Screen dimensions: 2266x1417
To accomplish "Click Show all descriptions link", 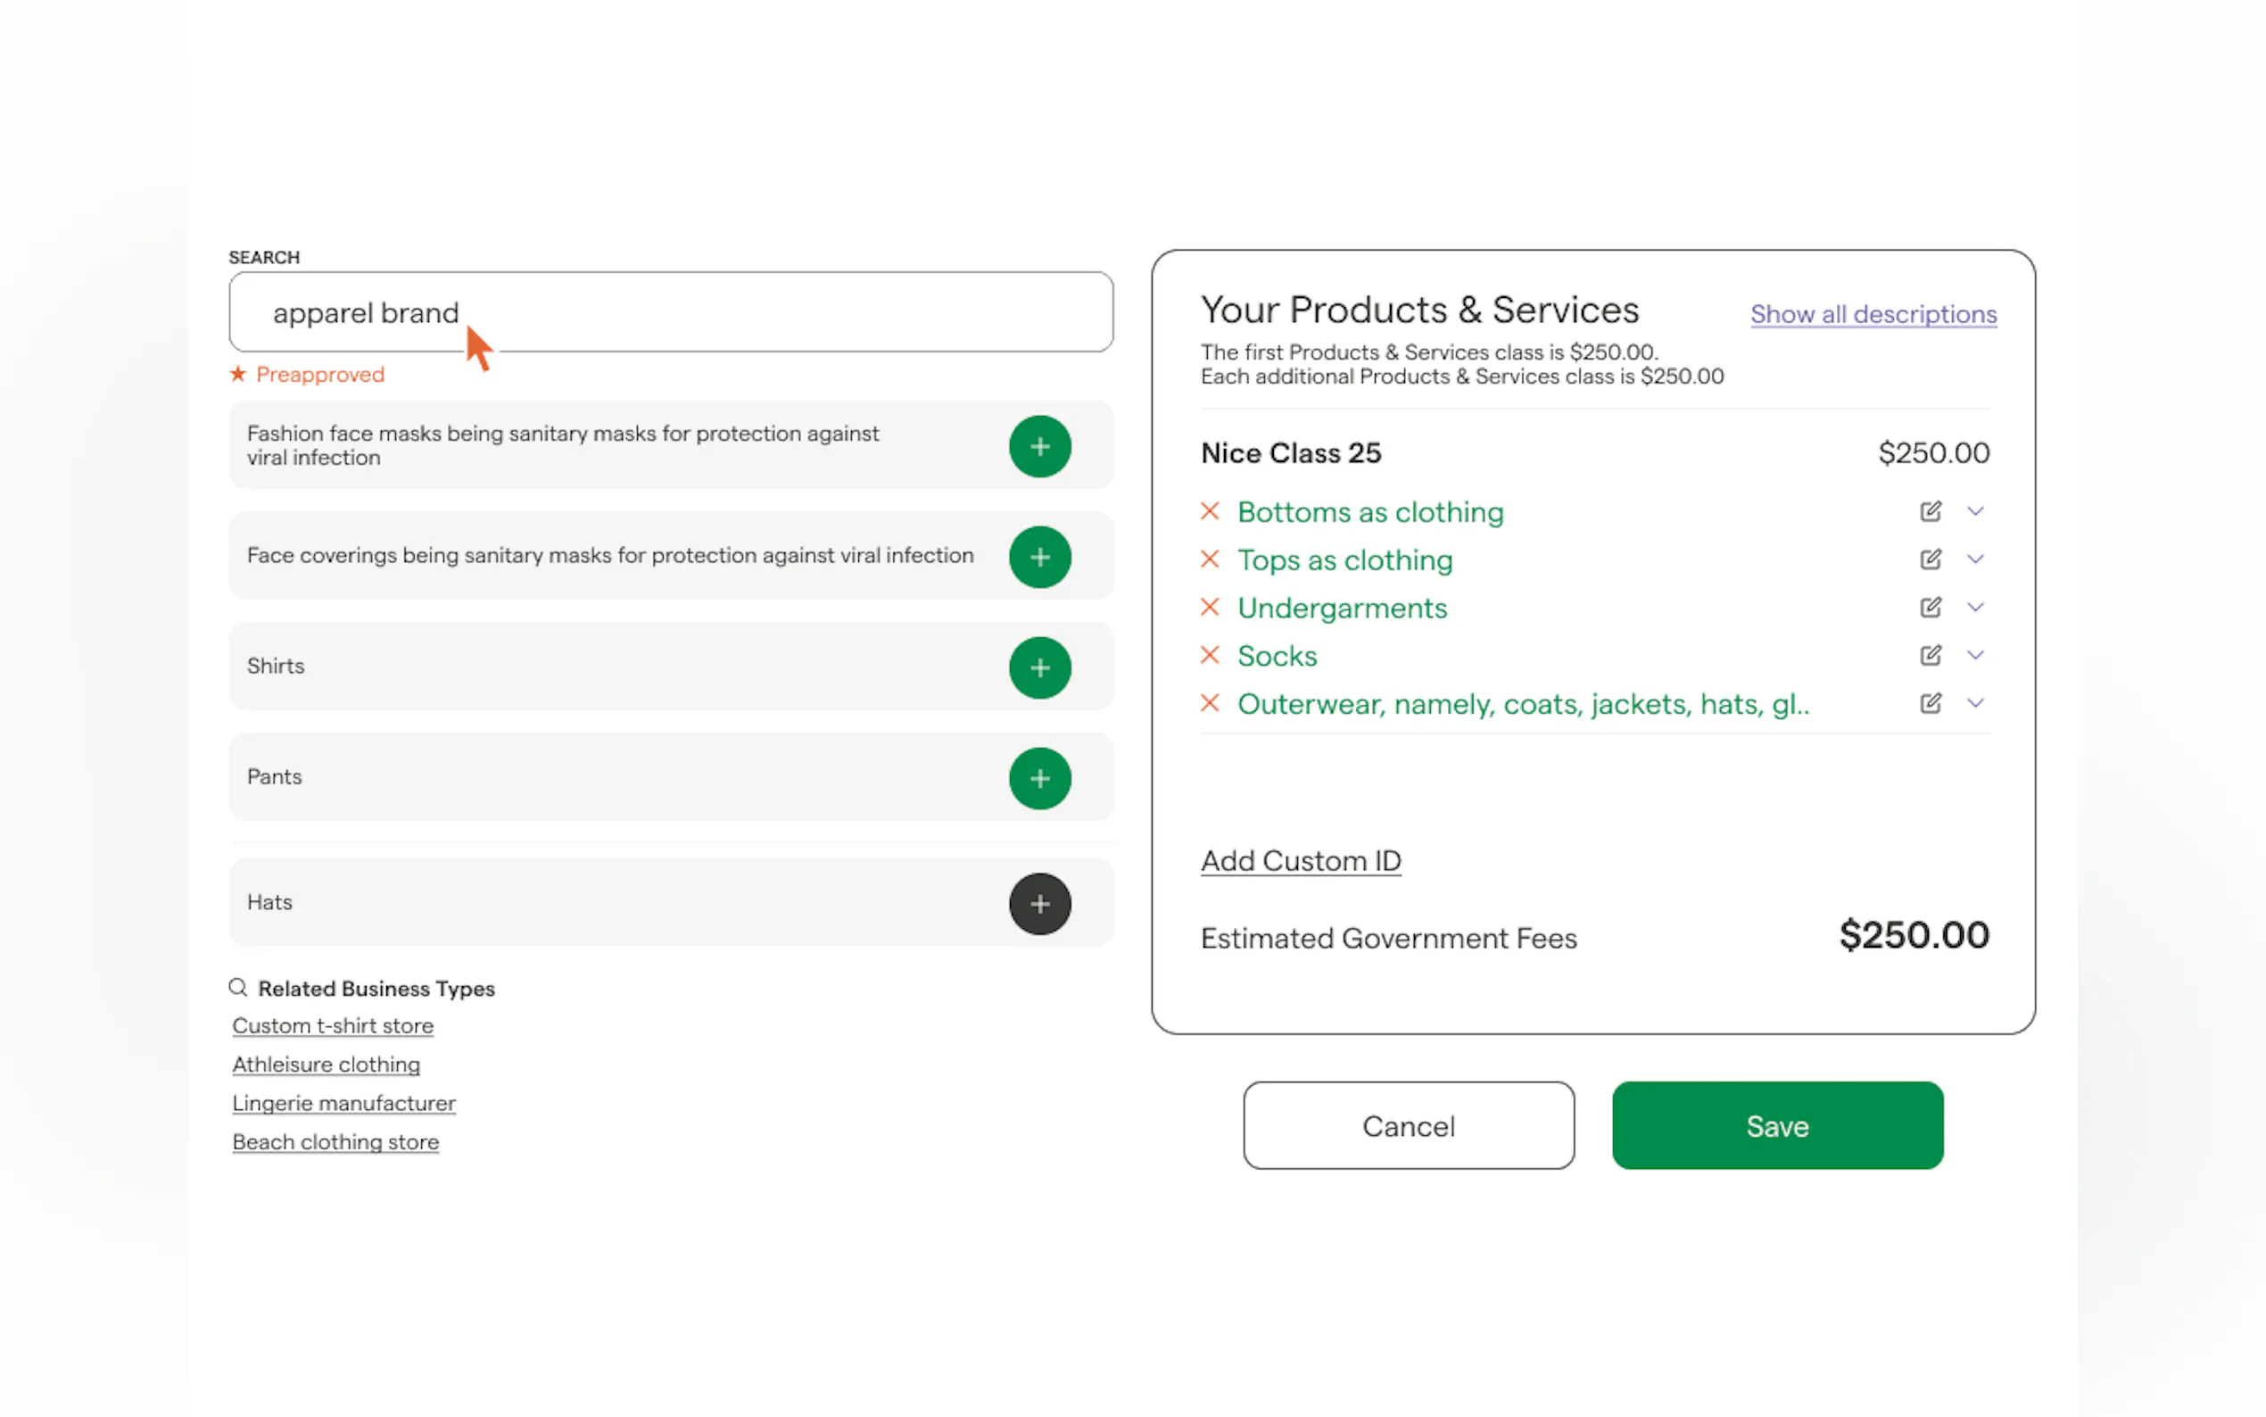I will click(x=1873, y=314).
